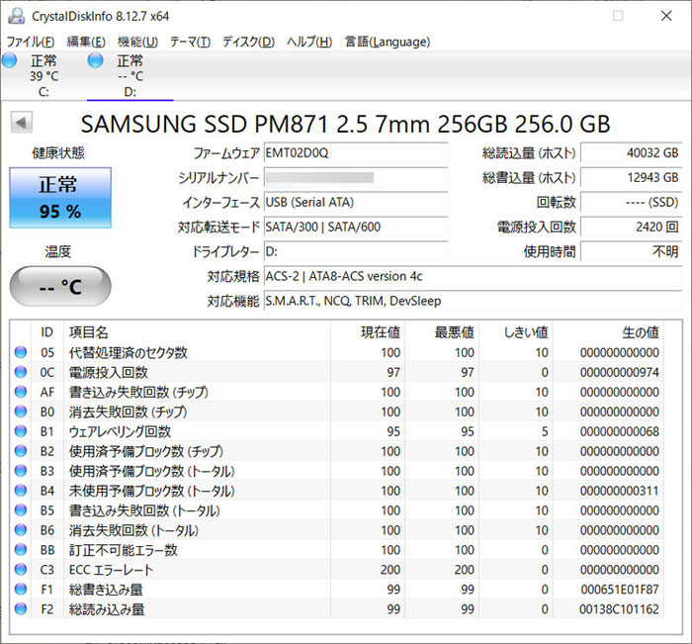Click raw value 000651E01F87

pyautogui.click(x=620, y=590)
